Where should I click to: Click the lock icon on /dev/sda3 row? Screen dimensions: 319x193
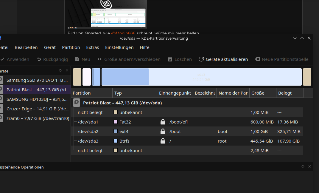tap(163, 141)
